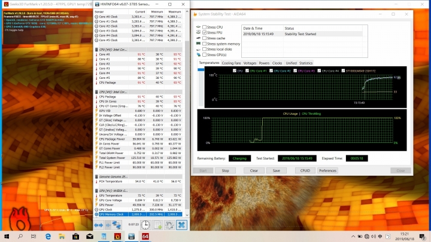Click the battery tray icon
431x242 pixels.
tap(360, 237)
